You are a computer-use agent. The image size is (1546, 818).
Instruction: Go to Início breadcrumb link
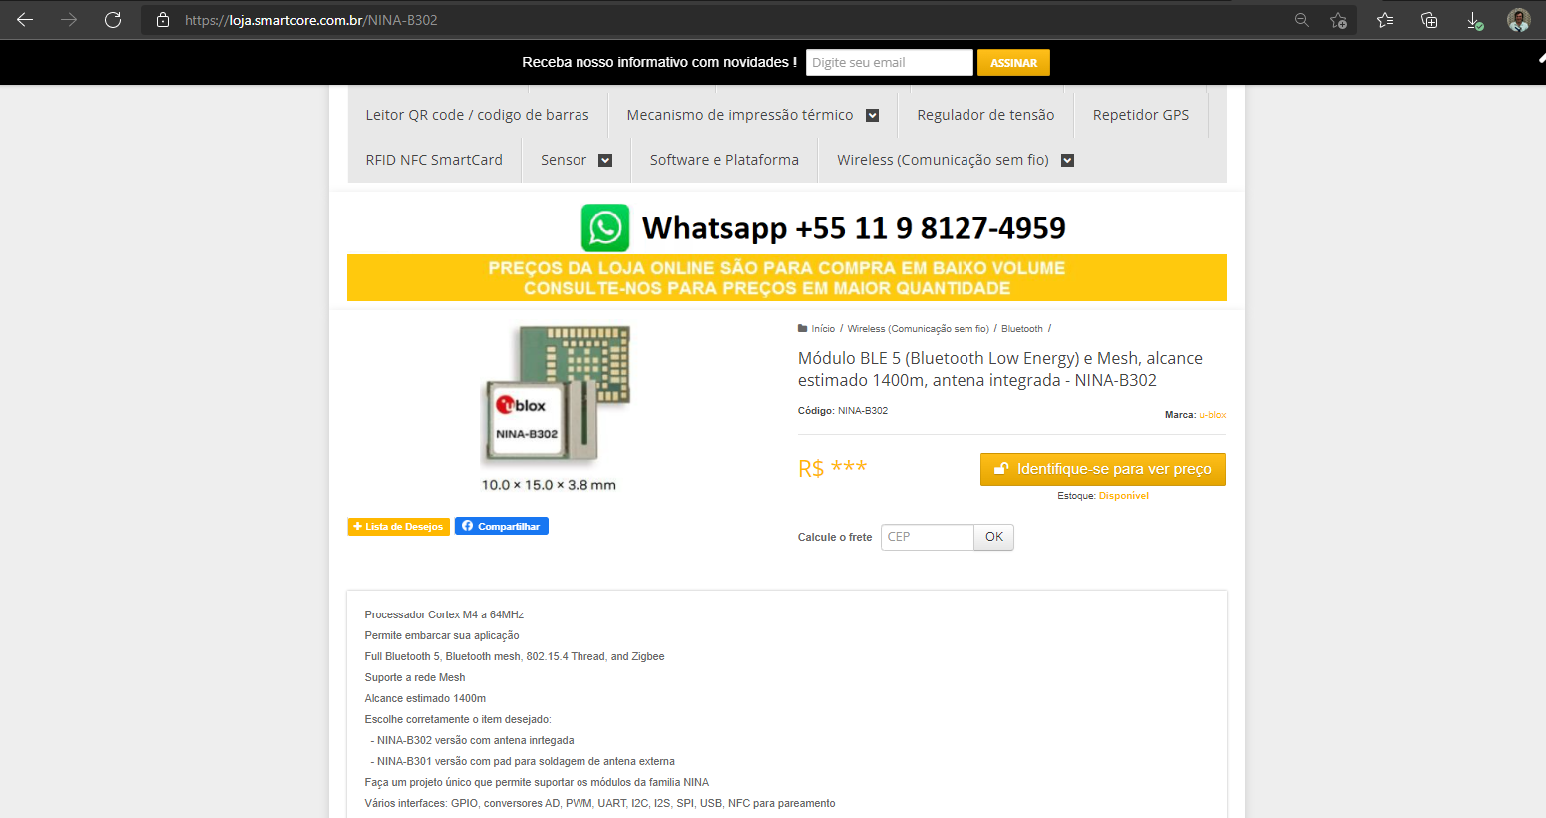(823, 329)
